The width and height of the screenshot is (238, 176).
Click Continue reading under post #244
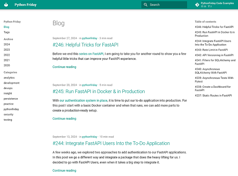64,171
